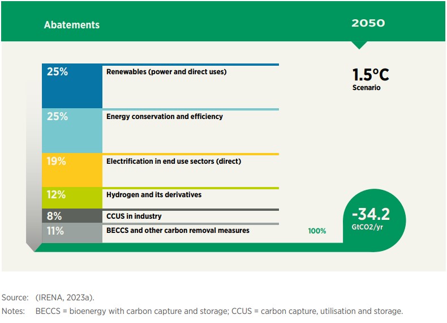The width and height of the screenshot is (447, 323).
Task: Click the dark gray 8% CCUS block
Action: (x=72, y=216)
